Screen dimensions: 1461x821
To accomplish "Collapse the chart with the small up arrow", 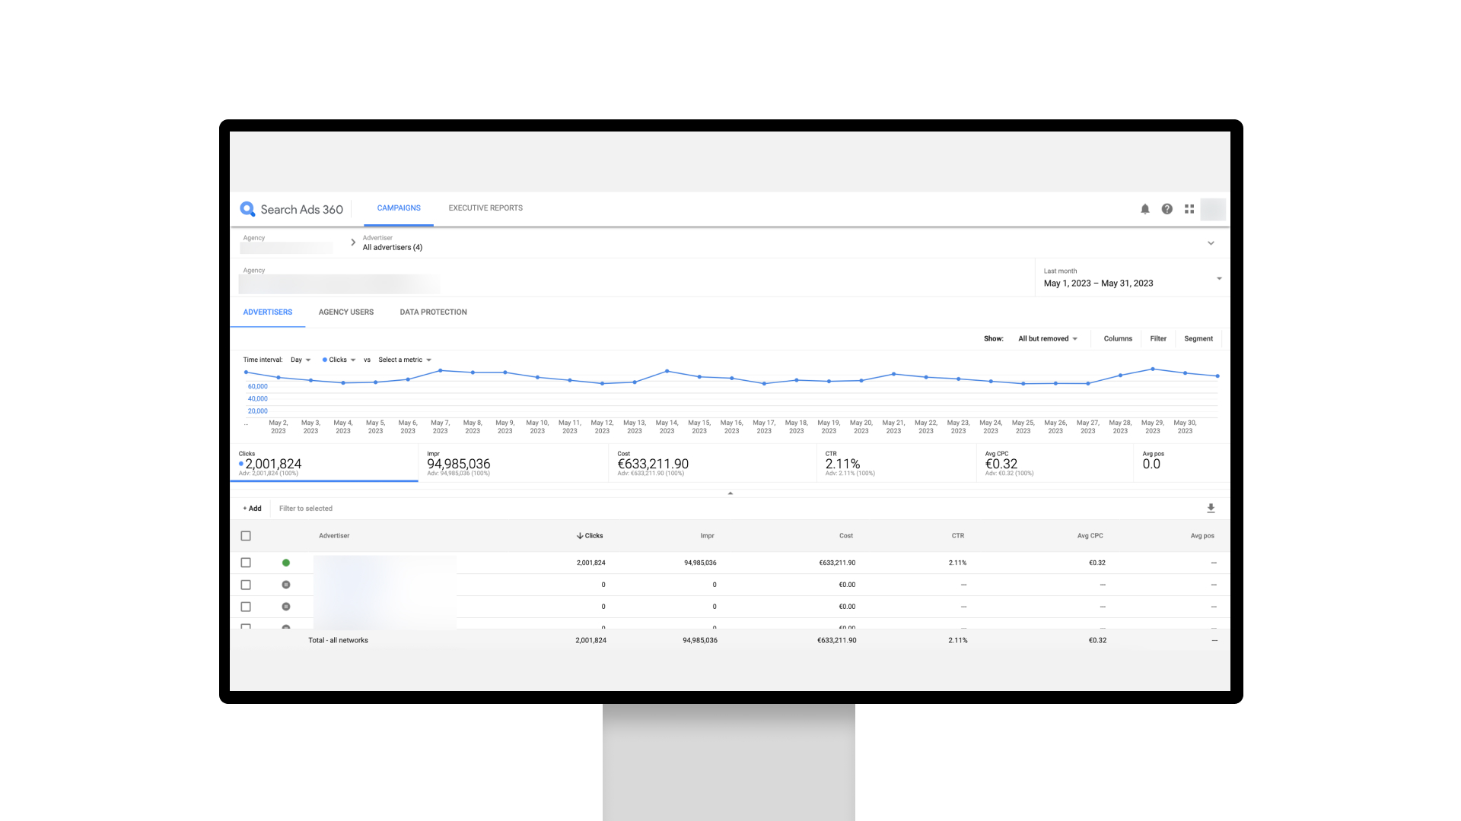I will pyautogui.click(x=730, y=493).
